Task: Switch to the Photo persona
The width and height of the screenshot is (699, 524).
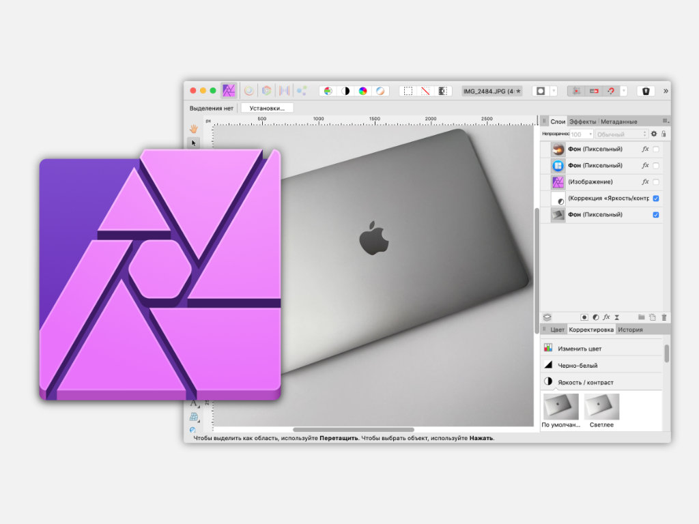Action: pos(229,91)
